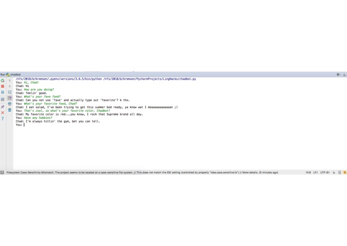This screenshot has height=246, width=347.
Task: Click the line 'Chad: feelin' good.'
Action: click(31, 93)
